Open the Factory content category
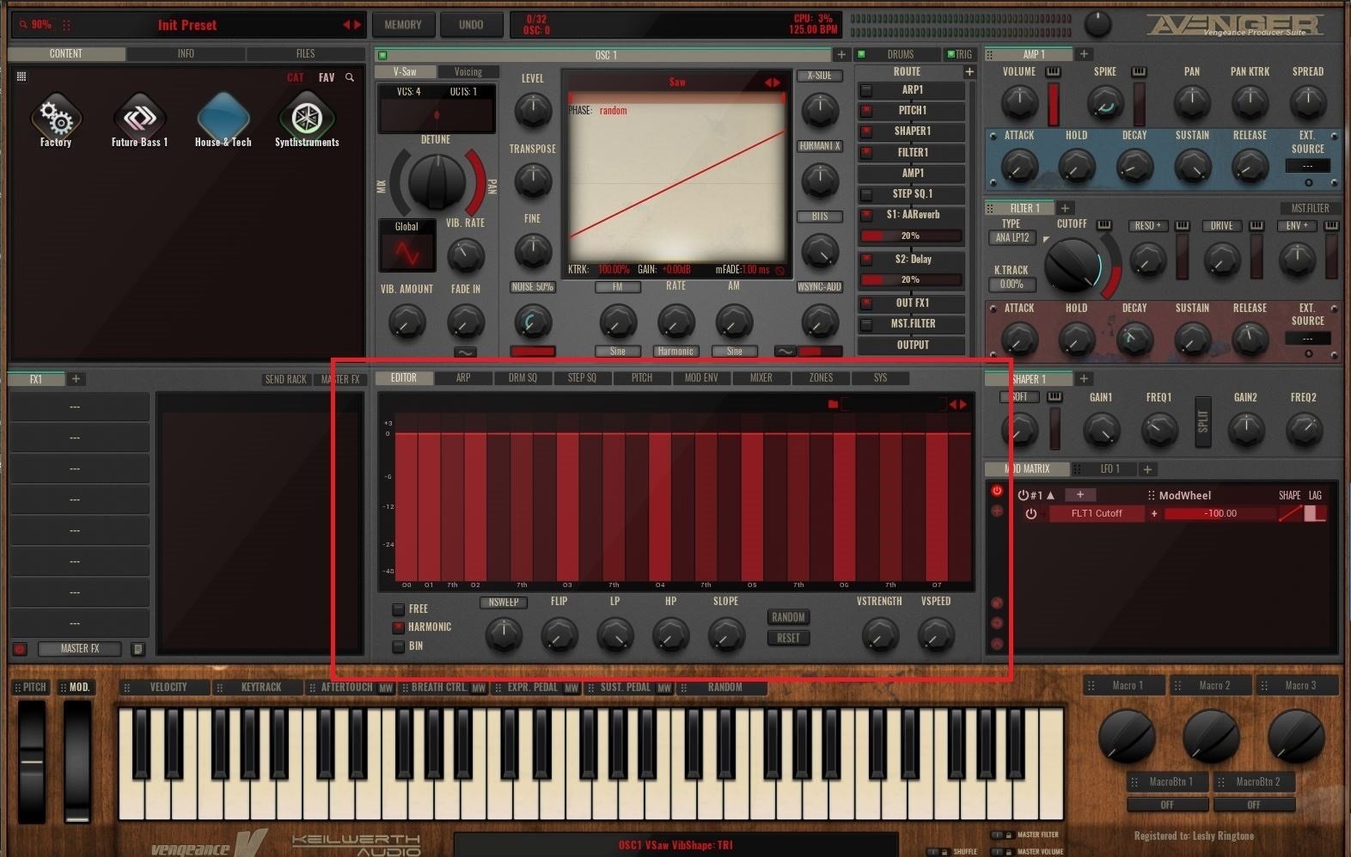Image resolution: width=1351 pixels, height=857 pixels. click(56, 120)
